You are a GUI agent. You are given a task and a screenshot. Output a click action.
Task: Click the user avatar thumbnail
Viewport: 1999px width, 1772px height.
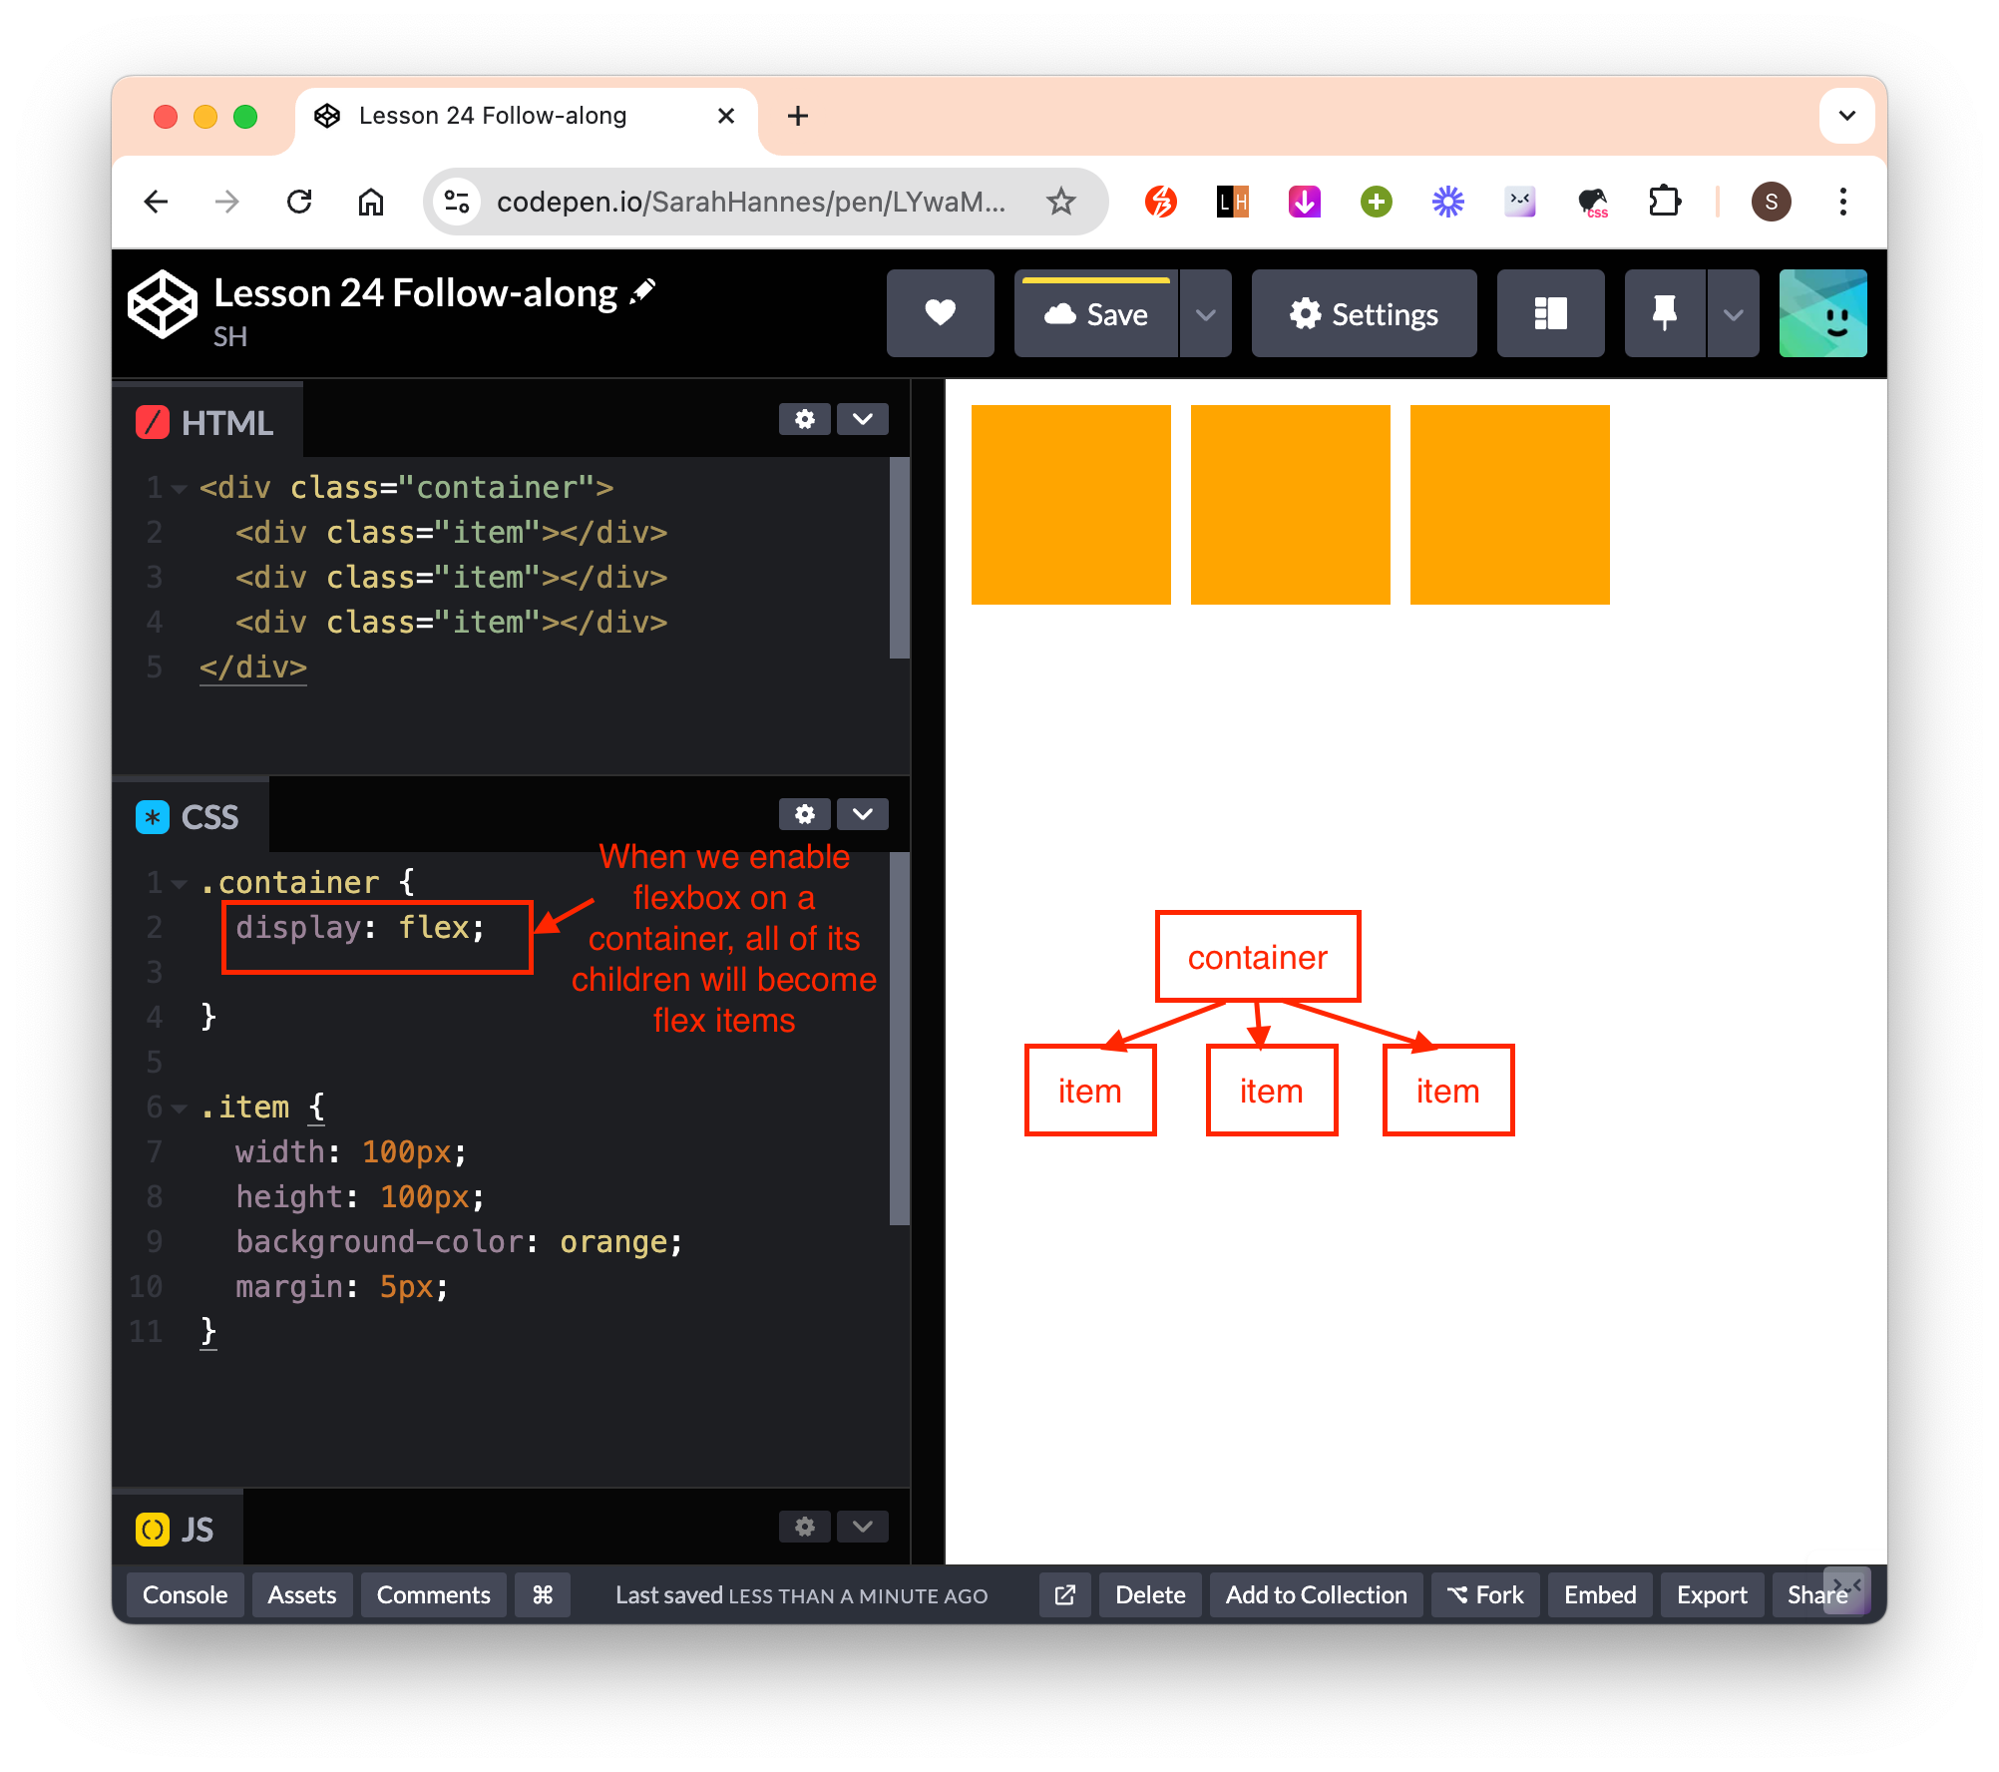[1822, 313]
